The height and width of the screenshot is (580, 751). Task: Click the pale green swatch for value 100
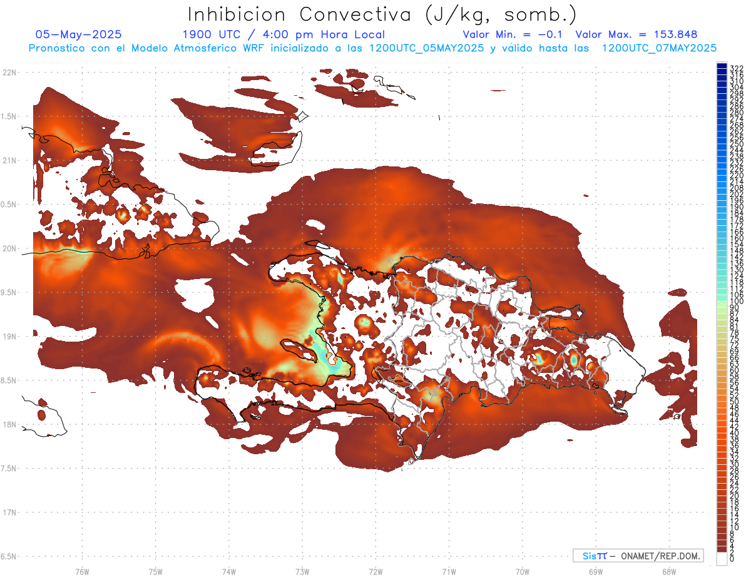pos(722,303)
